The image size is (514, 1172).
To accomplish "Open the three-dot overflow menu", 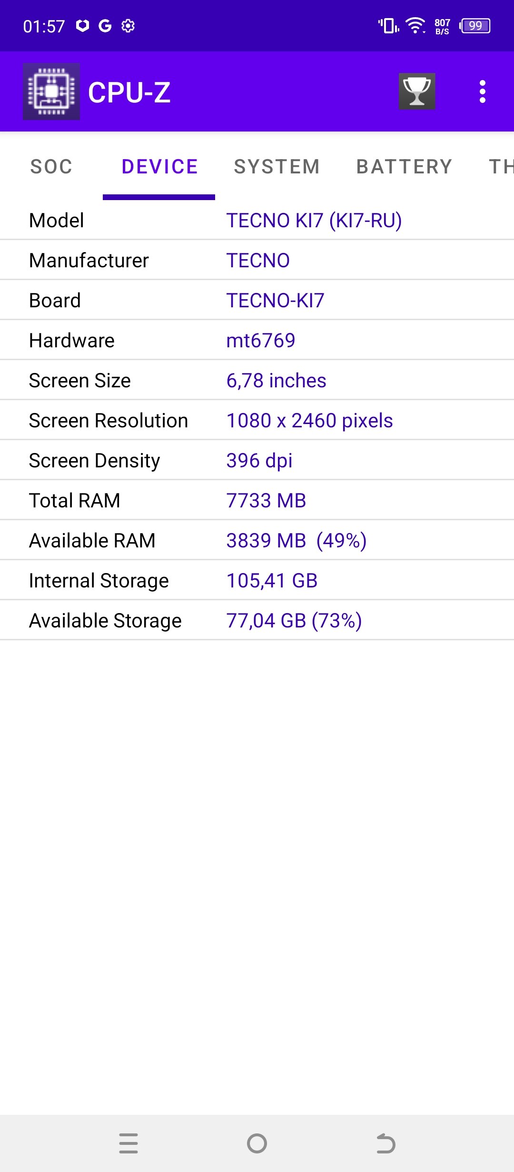I will 482,91.
